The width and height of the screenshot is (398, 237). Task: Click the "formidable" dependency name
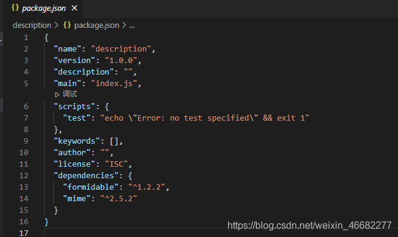pos(91,187)
